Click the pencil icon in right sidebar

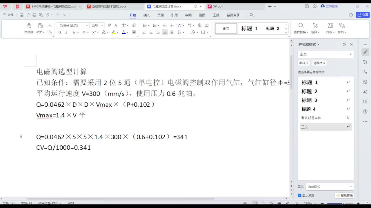pos(365,52)
